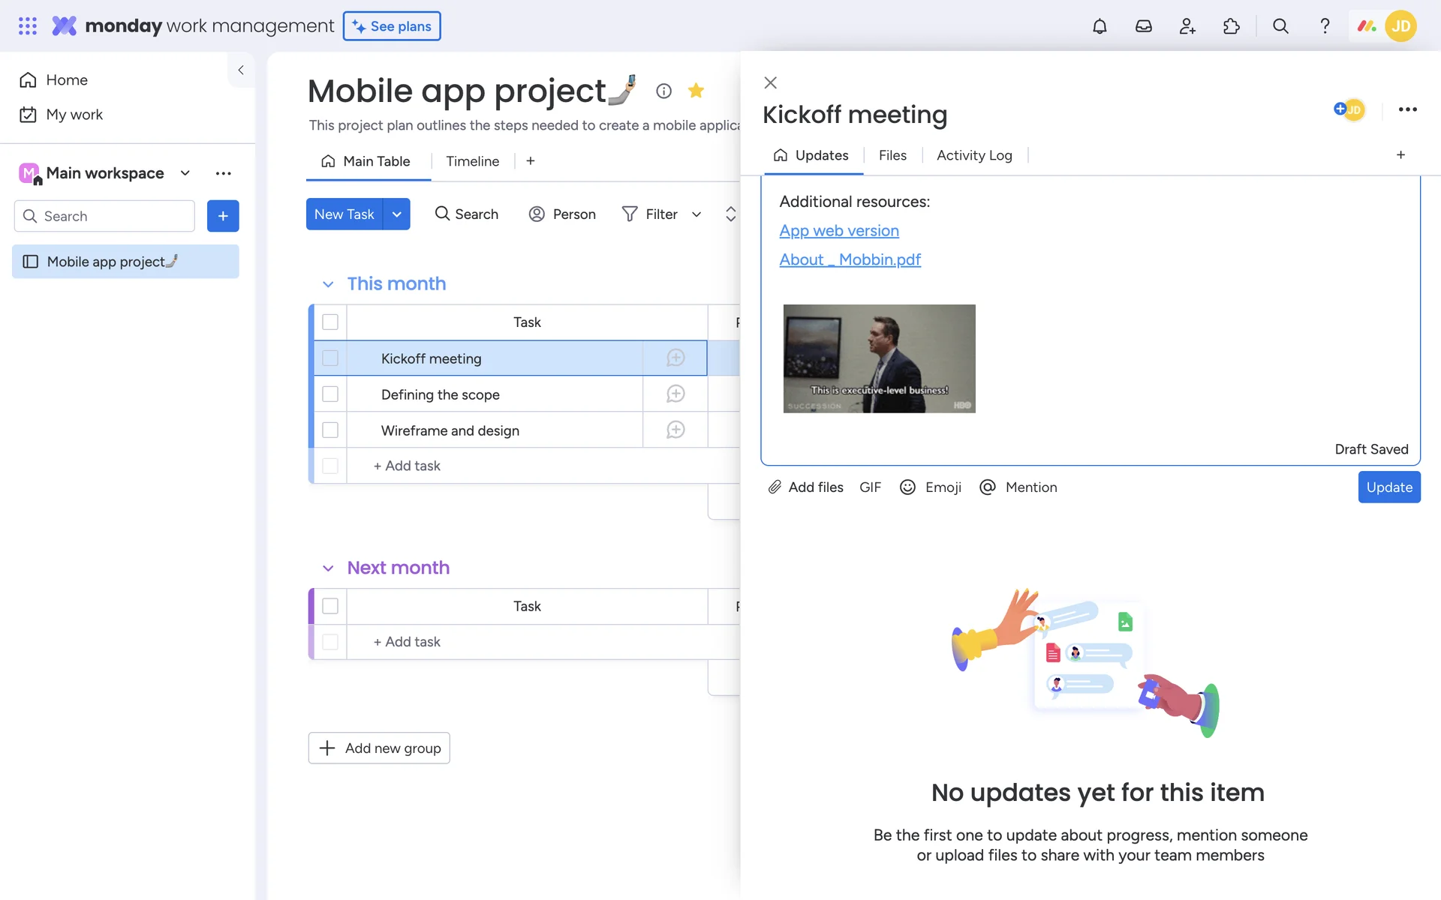Select all tasks in This month header checkbox
The image size is (1441, 900).
[330, 322]
